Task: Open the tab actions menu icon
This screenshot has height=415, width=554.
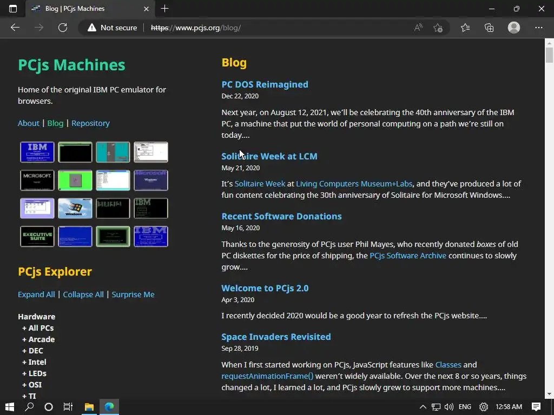Action: tap(13, 9)
